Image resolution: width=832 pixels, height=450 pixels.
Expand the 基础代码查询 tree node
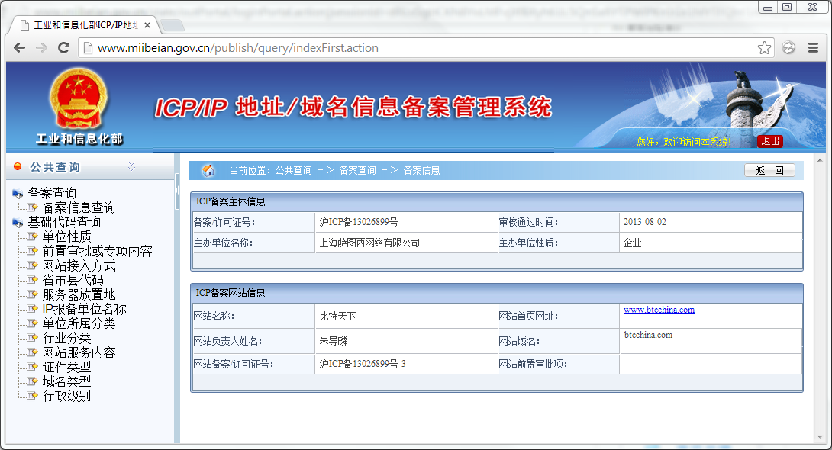point(64,222)
